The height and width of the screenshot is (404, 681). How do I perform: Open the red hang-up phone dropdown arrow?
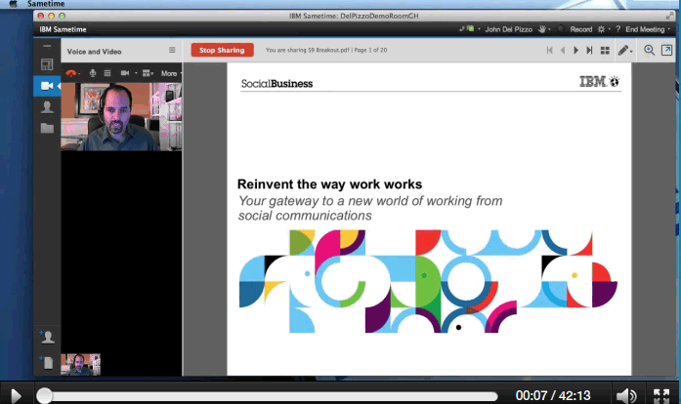(x=79, y=74)
